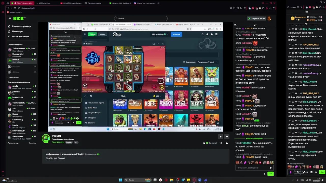Open Yandex browser from taskbar

coord(160,180)
